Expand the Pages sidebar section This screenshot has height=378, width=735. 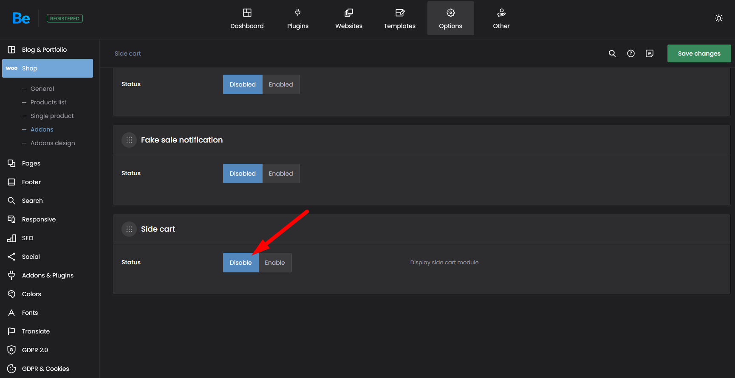pos(31,163)
